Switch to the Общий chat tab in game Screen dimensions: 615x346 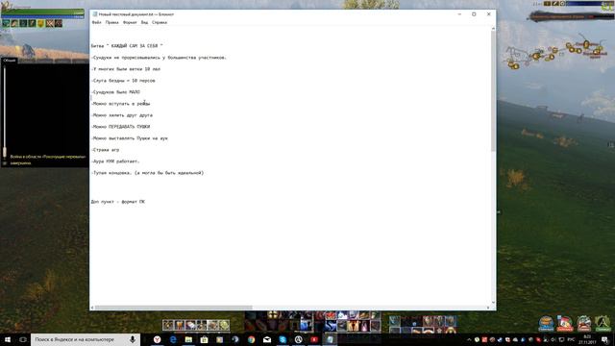tap(9, 61)
